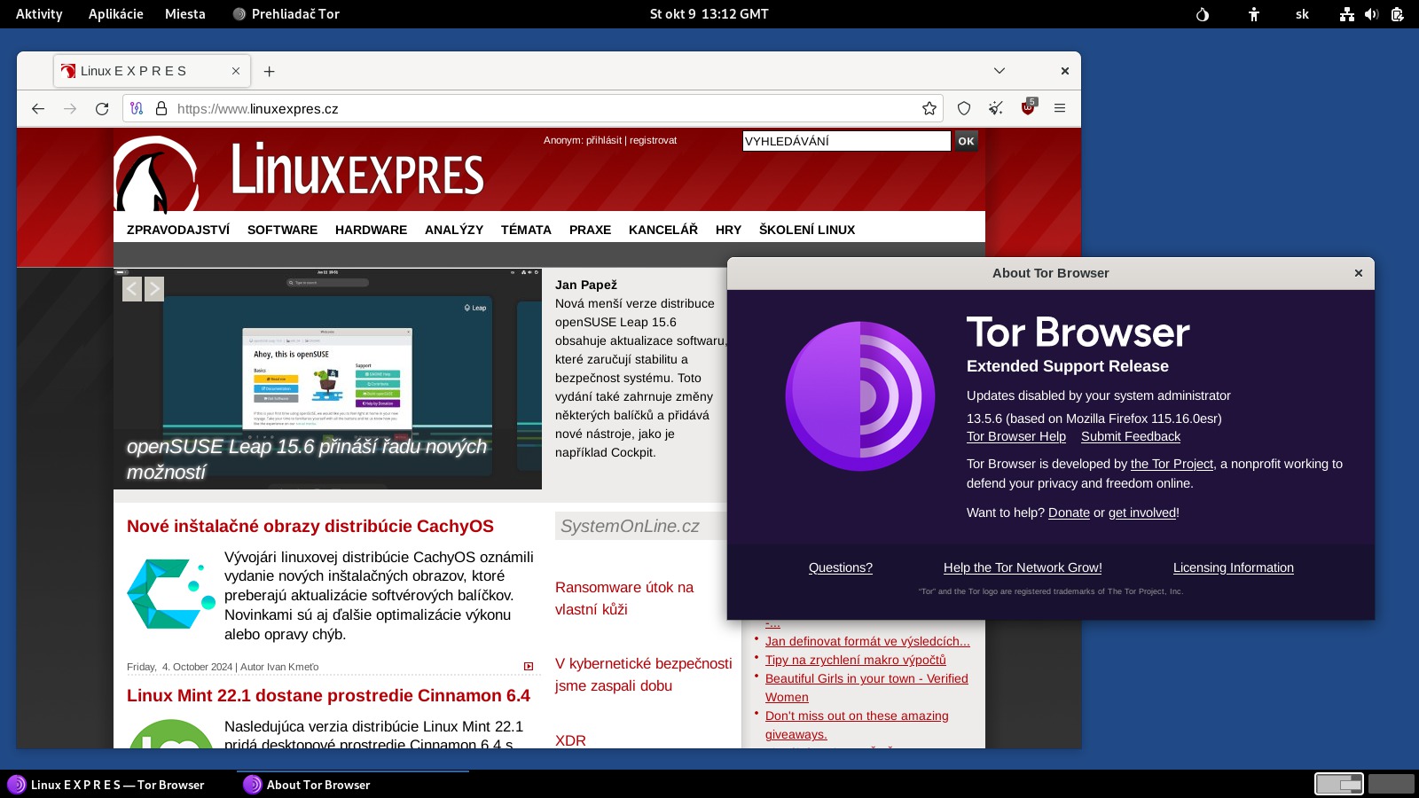Screen dimensions: 1419x798
Task: Click the Submit Feedback link
Action: [x=1131, y=436]
